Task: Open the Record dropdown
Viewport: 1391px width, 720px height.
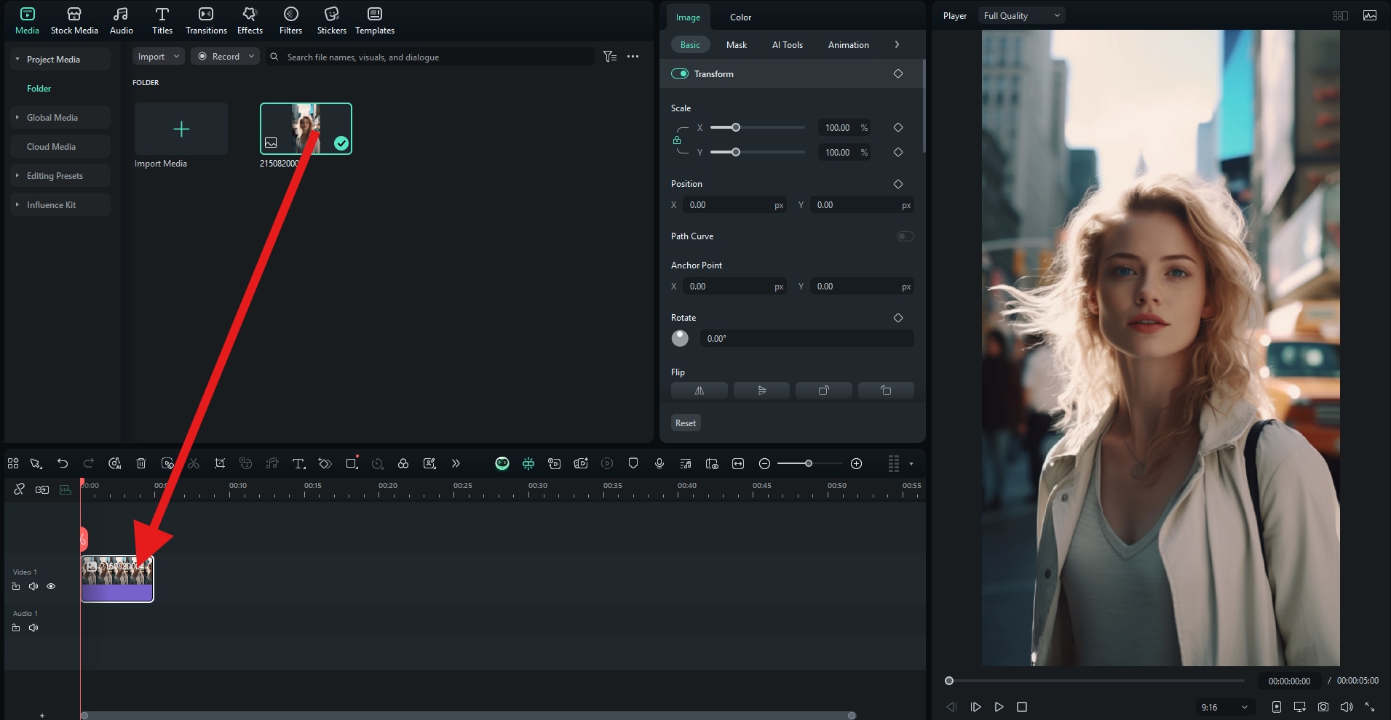Action: coord(225,56)
